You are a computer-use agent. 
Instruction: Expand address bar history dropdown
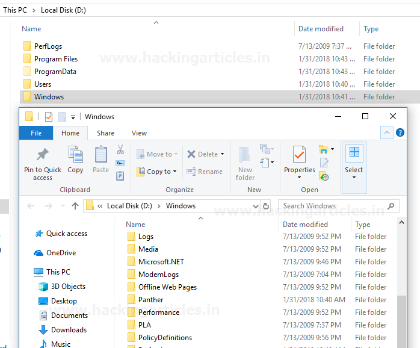click(x=256, y=206)
